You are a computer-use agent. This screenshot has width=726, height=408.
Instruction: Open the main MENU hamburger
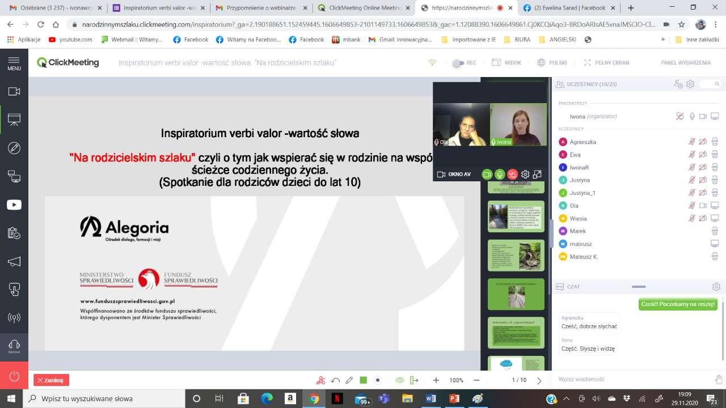pos(14,63)
